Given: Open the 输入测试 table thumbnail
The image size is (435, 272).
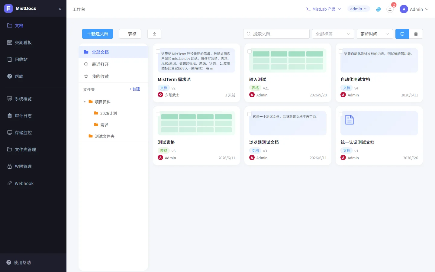Looking at the screenshot, I should point(288,60).
